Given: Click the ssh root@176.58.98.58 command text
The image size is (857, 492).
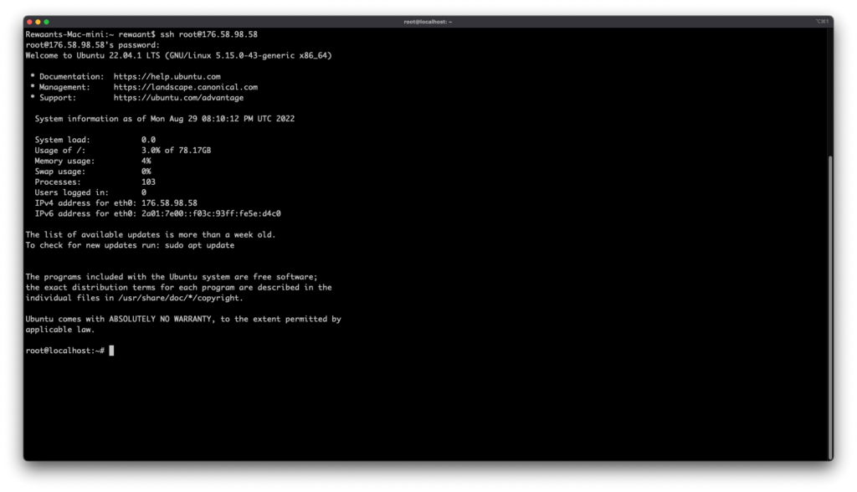Looking at the screenshot, I should [208, 34].
